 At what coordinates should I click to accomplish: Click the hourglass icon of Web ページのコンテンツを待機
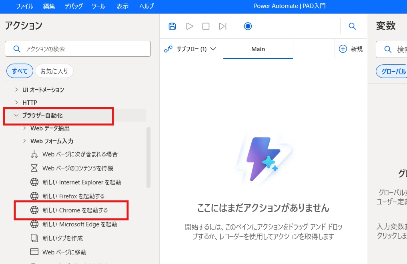(34, 168)
